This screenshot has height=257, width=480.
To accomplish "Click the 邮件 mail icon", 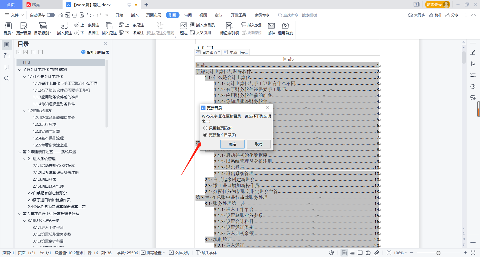I will click(271, 28).
